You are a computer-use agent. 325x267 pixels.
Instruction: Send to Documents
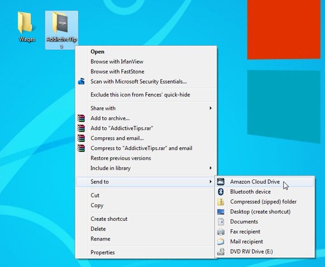click(265, 222)
